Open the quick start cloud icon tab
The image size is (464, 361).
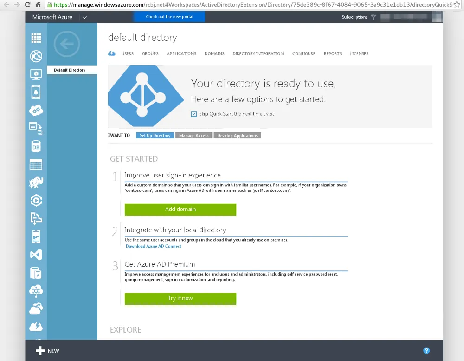(111, 53)
